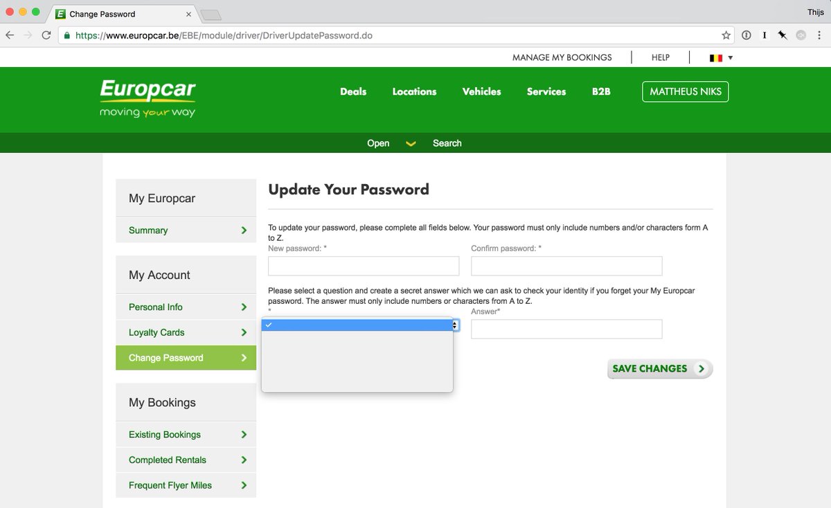Click arrow beside Loyalty Cards
This screenshot has width=831, height=508.
[x=244, y=332]
